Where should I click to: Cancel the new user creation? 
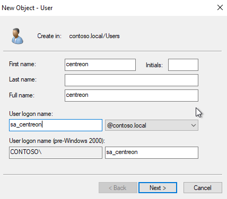click(203, 188)
